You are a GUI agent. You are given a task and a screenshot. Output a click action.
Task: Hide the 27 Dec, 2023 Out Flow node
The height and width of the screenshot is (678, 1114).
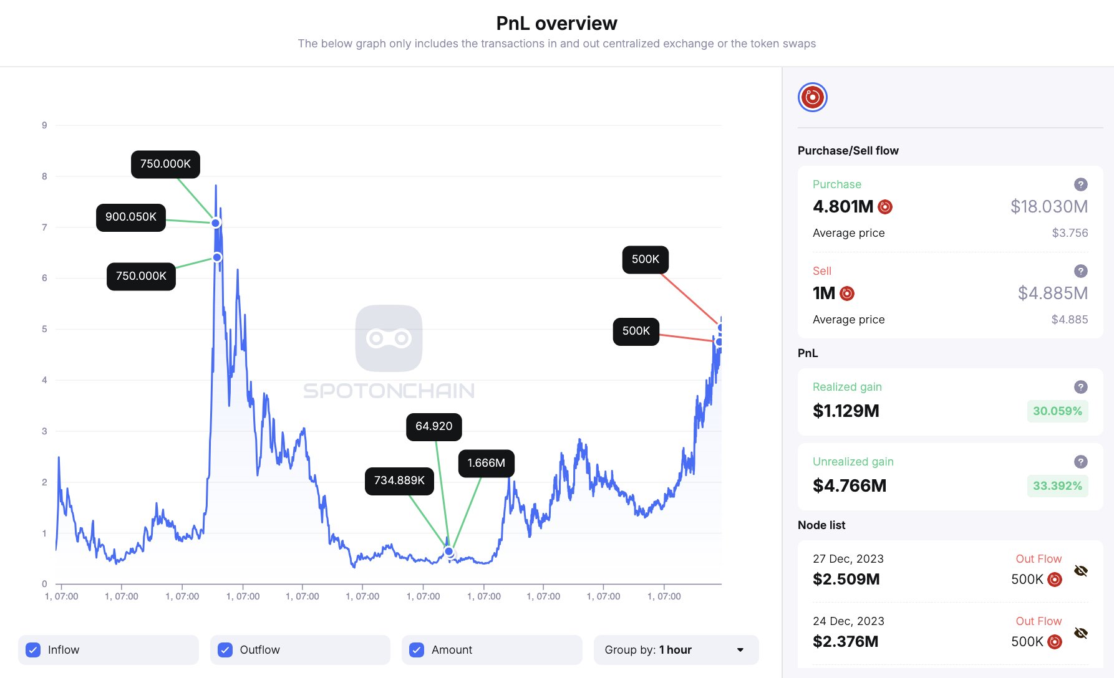point(1081,571)
